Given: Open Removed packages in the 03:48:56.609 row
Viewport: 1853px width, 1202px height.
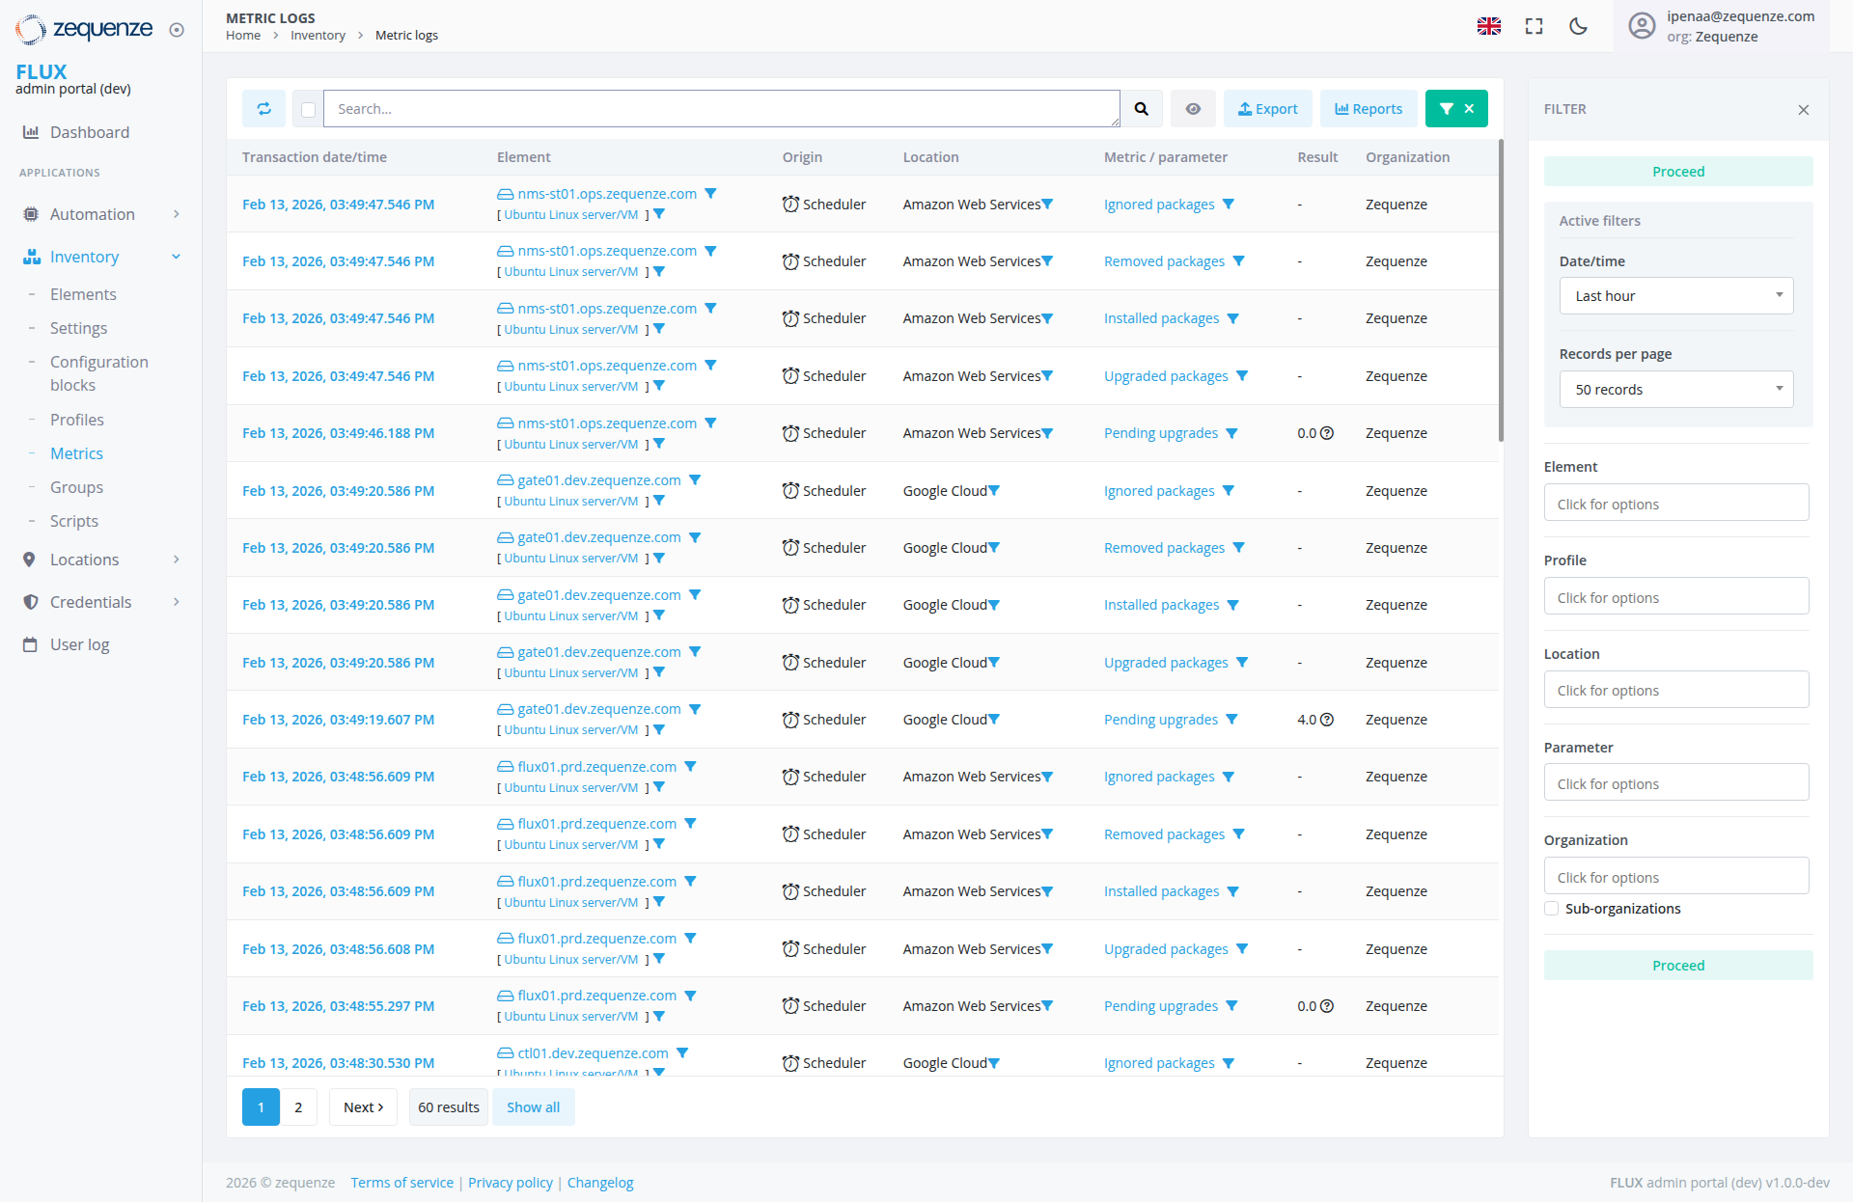Looking at the screenshot, I should pos(1164,834).
